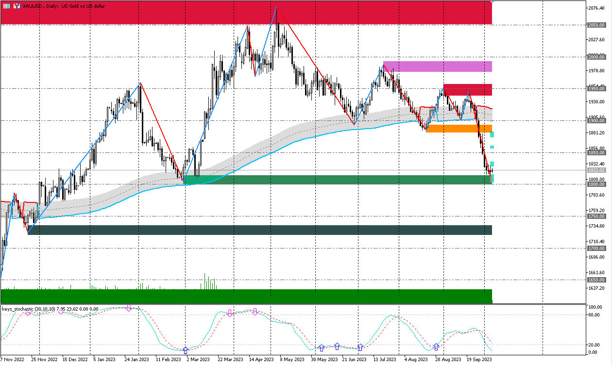Click the 2000.00 price level label
This screenshot has width=612, height=365.
pos(595,57)
